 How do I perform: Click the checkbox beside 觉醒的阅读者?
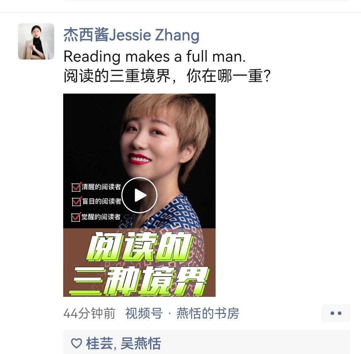(76, 217)
